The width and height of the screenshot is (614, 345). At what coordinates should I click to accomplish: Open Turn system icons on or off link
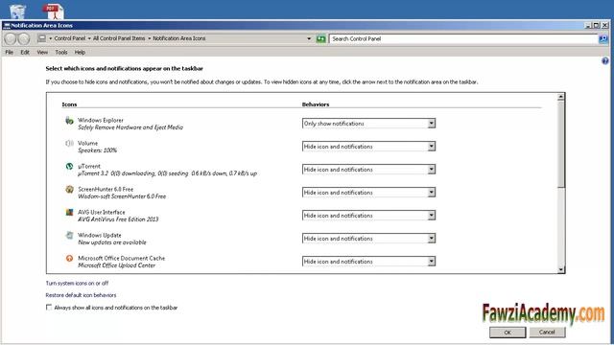click(x=77, y=283)
